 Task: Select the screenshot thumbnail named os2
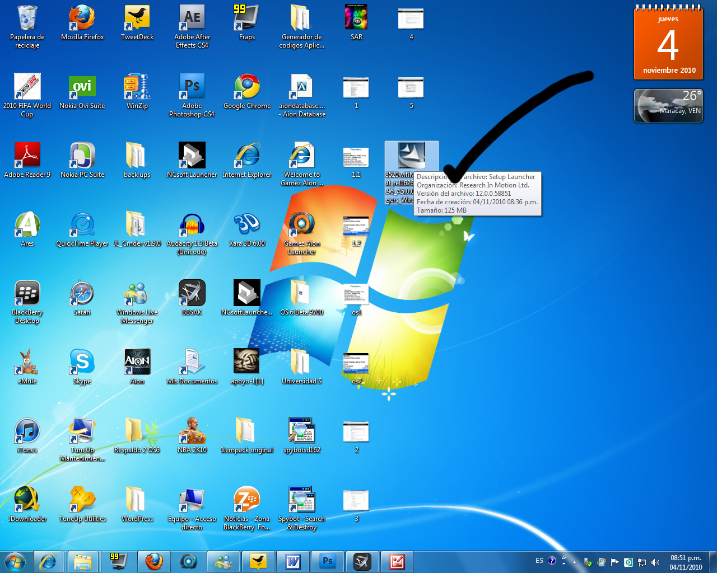[x=356, y=364]
